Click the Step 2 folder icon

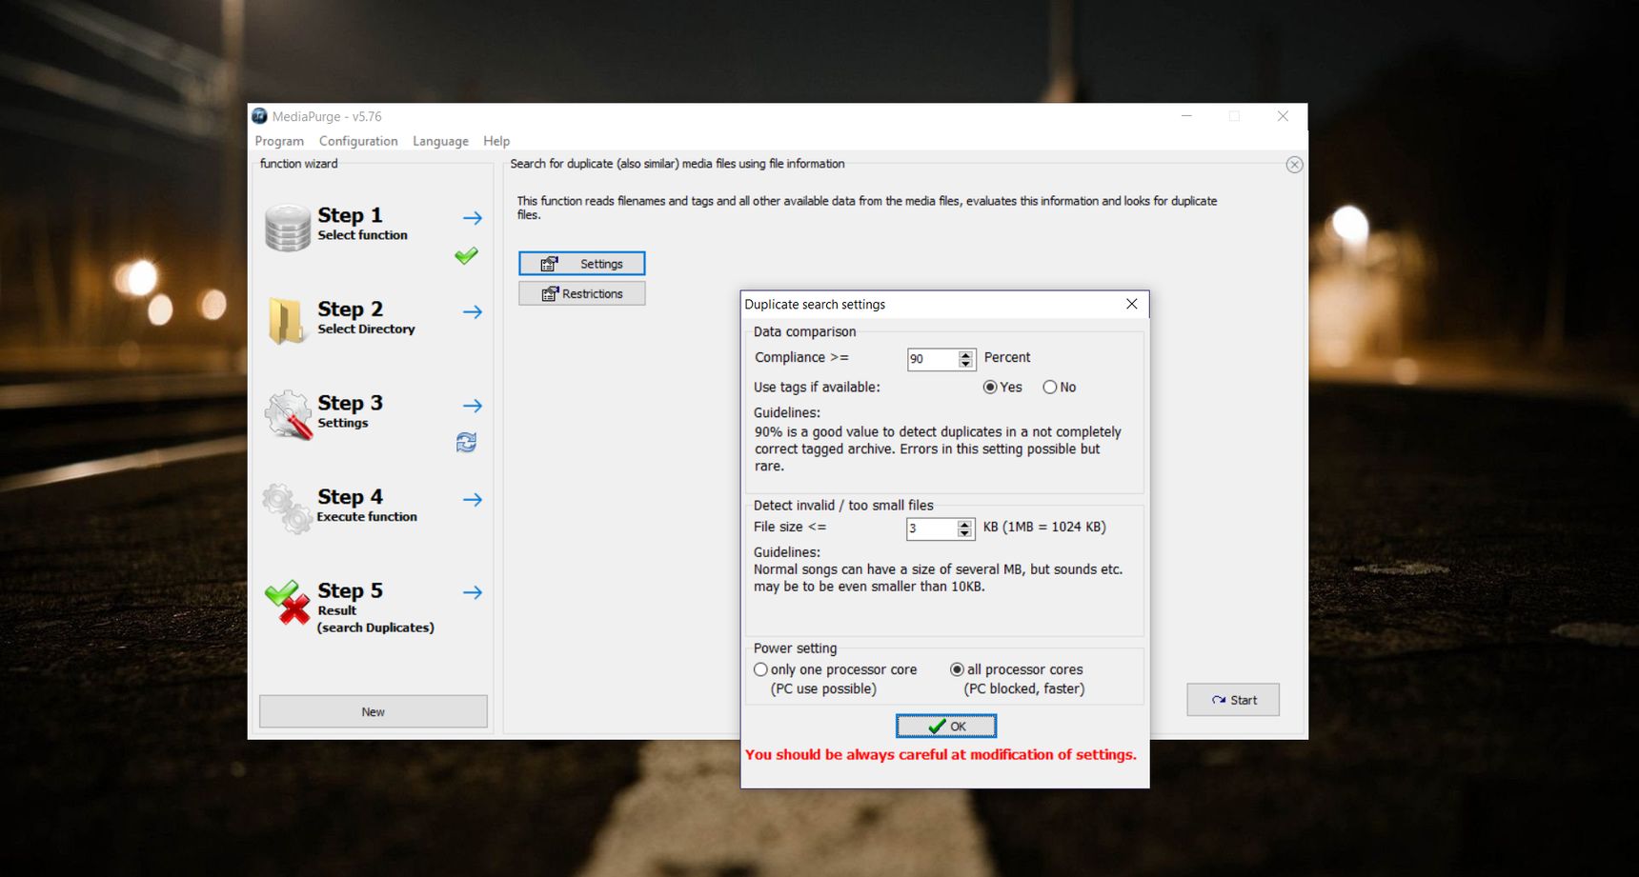[x=287, y=320]
